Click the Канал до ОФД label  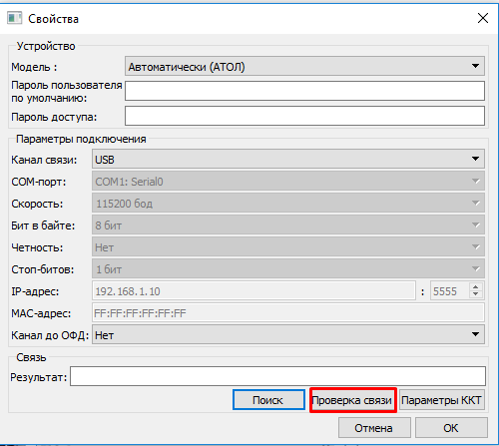[x=50, y=335]
